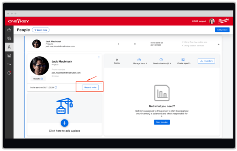Click the Create report document icon
237x151 pixels.
[x=183, y=59]
